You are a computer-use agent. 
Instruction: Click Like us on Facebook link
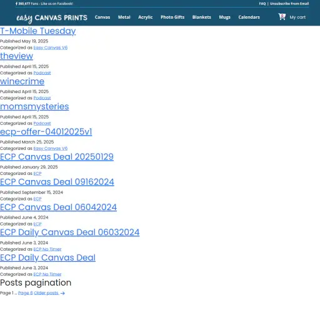[57, 4]
